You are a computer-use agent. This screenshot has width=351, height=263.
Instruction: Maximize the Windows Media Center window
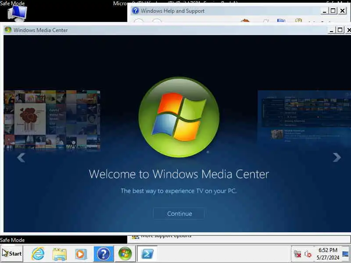point(340,30)
